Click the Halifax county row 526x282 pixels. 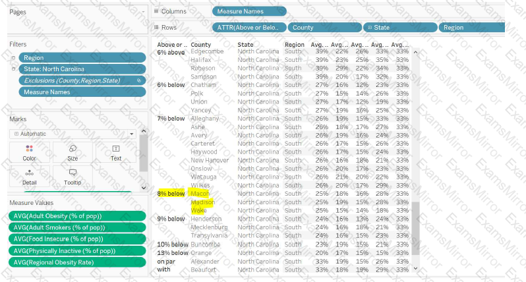click(x=201, y=60)
